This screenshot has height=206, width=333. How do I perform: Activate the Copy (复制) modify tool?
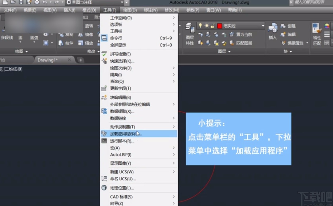[69, 34]
